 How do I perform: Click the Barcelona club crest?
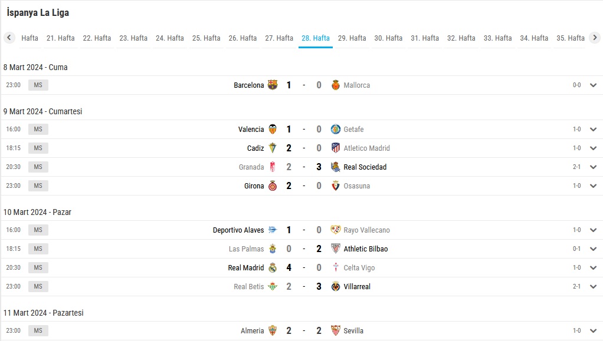coord(273,85)
